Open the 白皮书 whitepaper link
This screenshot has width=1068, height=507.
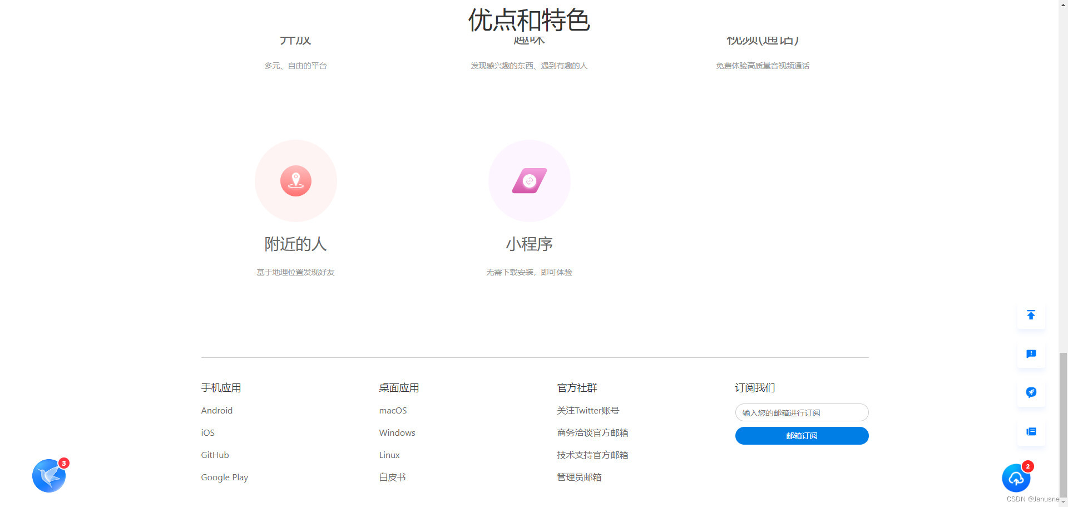tap(392, 477)
